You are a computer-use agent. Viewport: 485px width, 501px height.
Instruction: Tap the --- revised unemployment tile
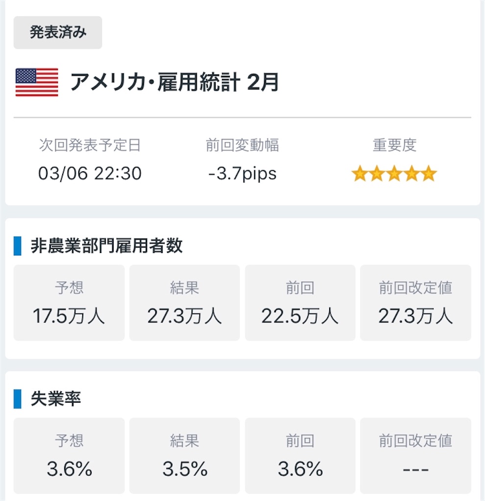415,455
